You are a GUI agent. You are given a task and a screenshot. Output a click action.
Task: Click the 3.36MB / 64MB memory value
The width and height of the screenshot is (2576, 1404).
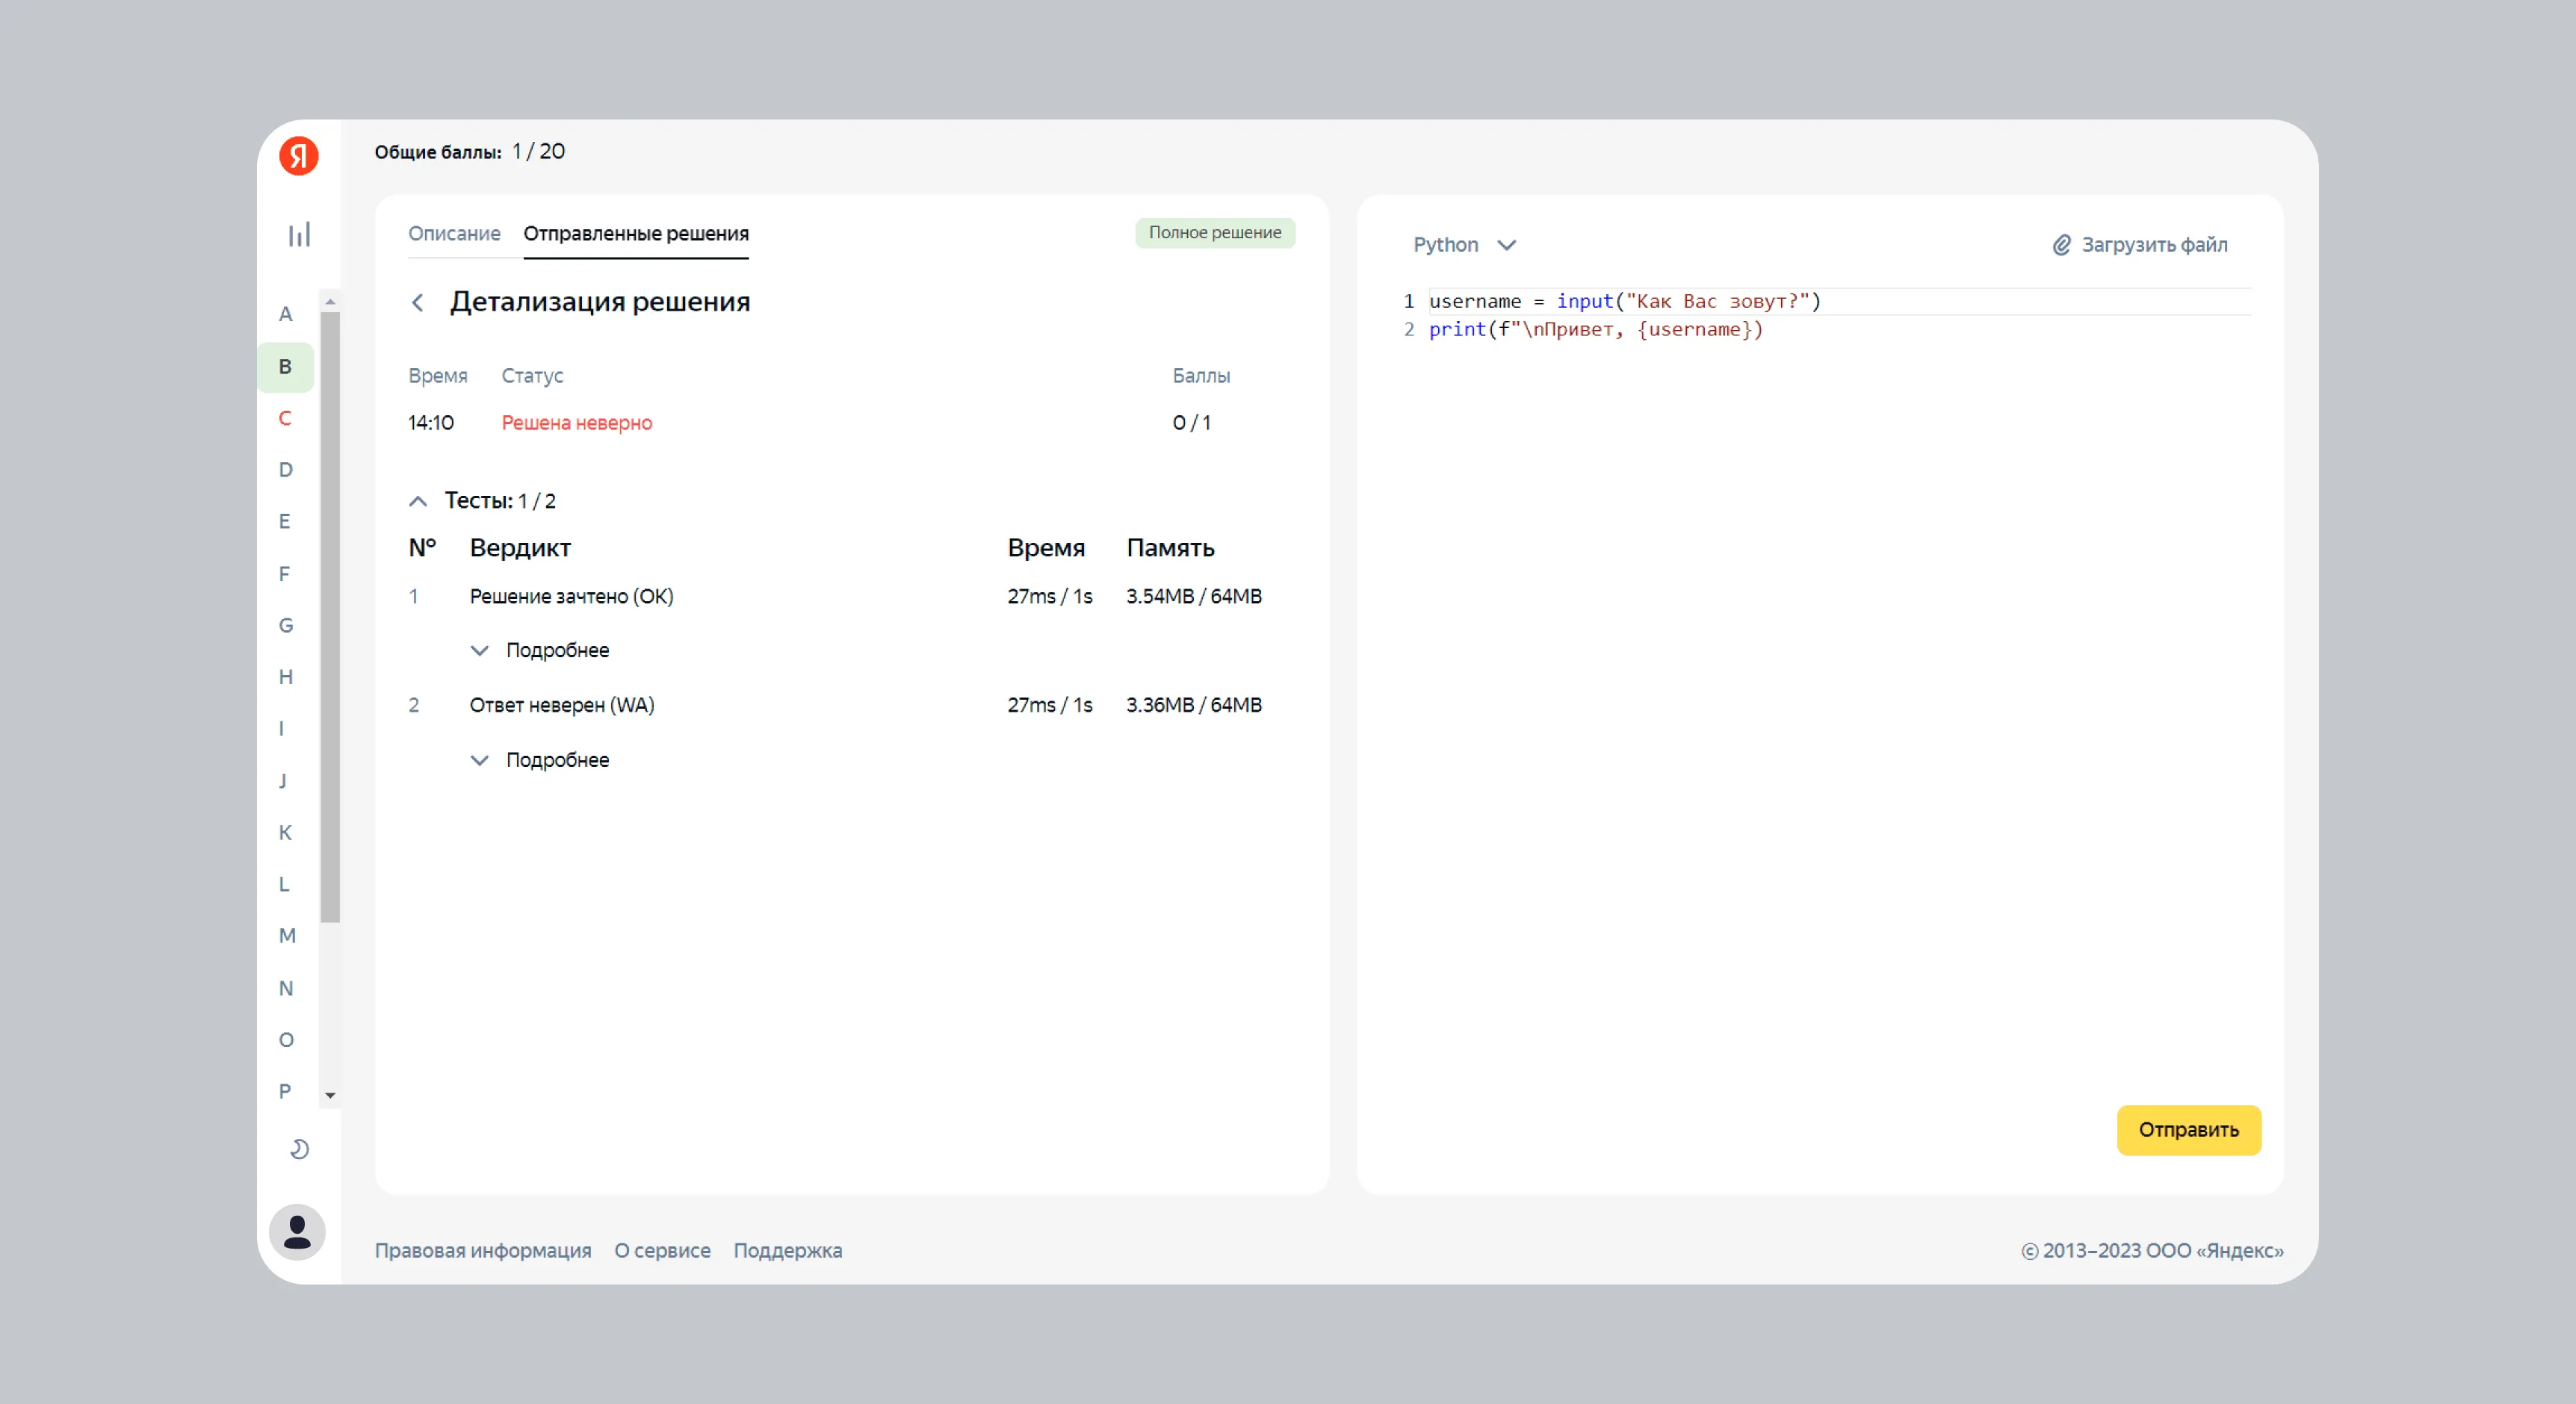click(1194, 706)
